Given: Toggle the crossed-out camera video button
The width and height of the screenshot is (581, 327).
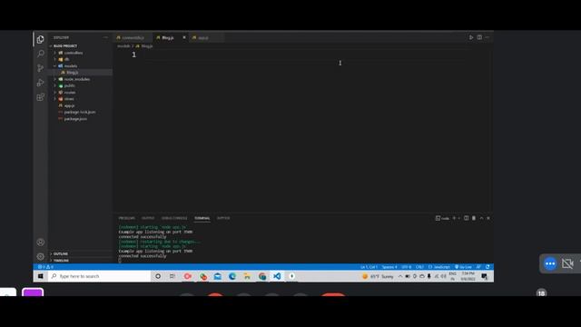Looking at the screenshot, I should [x=567, y=263].
